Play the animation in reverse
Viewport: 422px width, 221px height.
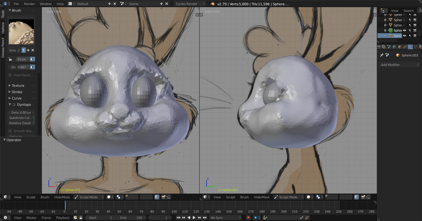pos(189,218)
